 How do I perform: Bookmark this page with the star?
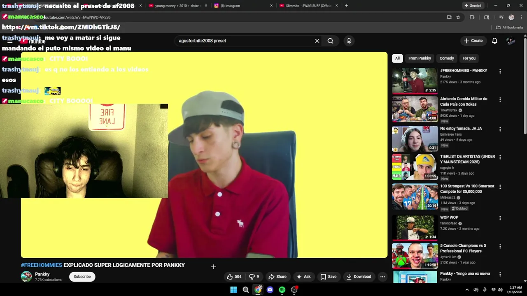point(458,17)
